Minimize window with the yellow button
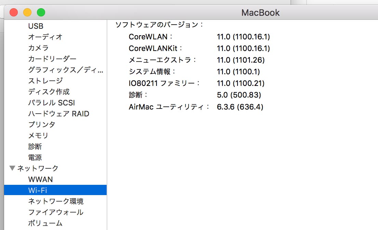This screenshot has height=230, width=378. [x=27, y=12]
